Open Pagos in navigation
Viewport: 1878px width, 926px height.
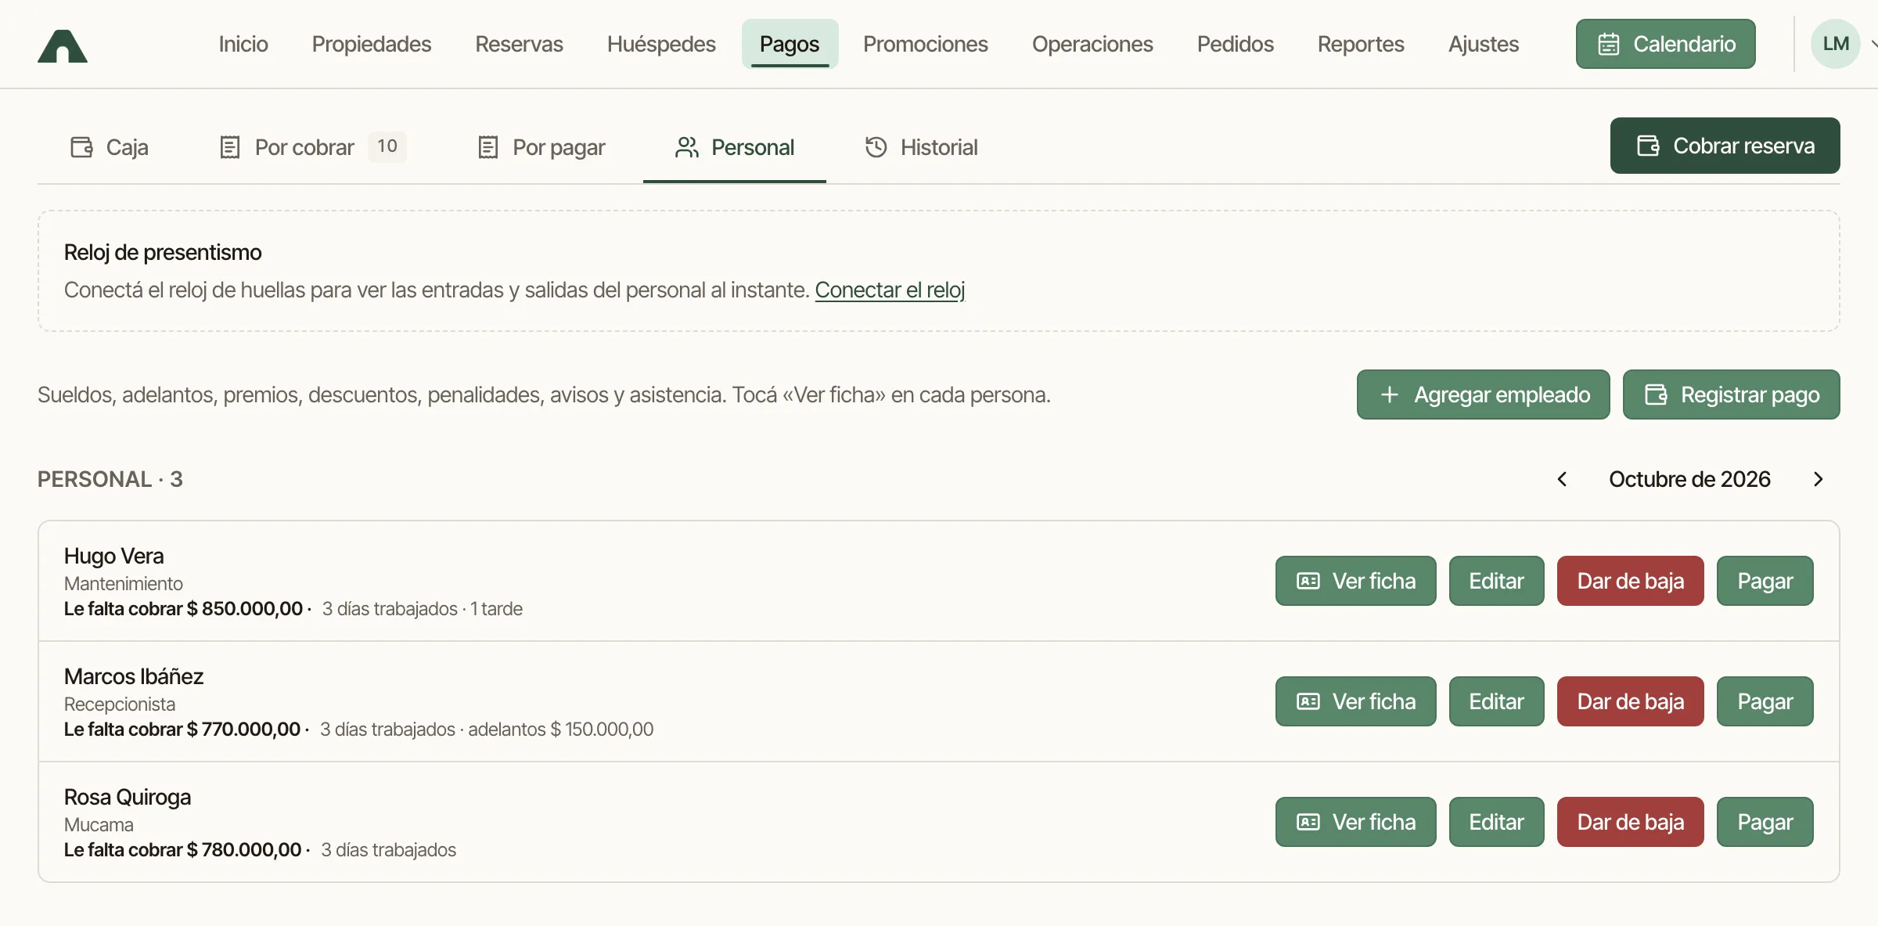click(x=790, y=44)
